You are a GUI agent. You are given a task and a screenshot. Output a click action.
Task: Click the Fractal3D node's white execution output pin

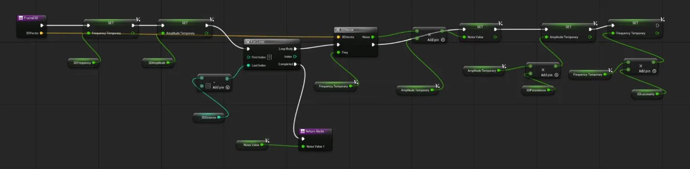[42, 26]
